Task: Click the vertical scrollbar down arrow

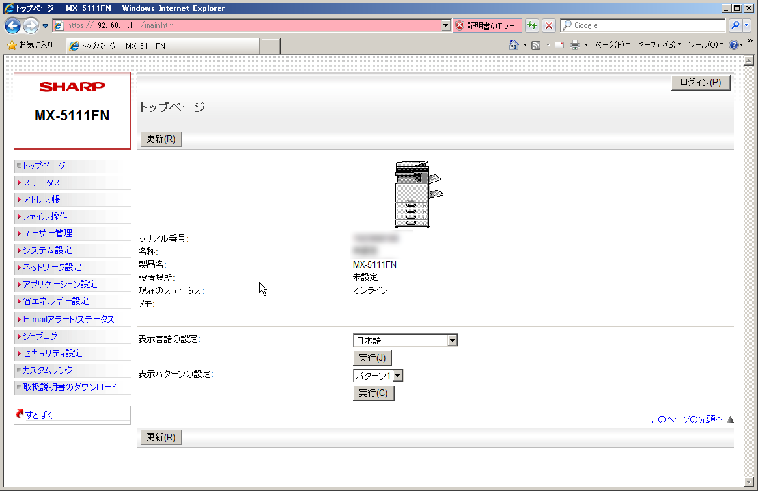Action: pos(749,482)
